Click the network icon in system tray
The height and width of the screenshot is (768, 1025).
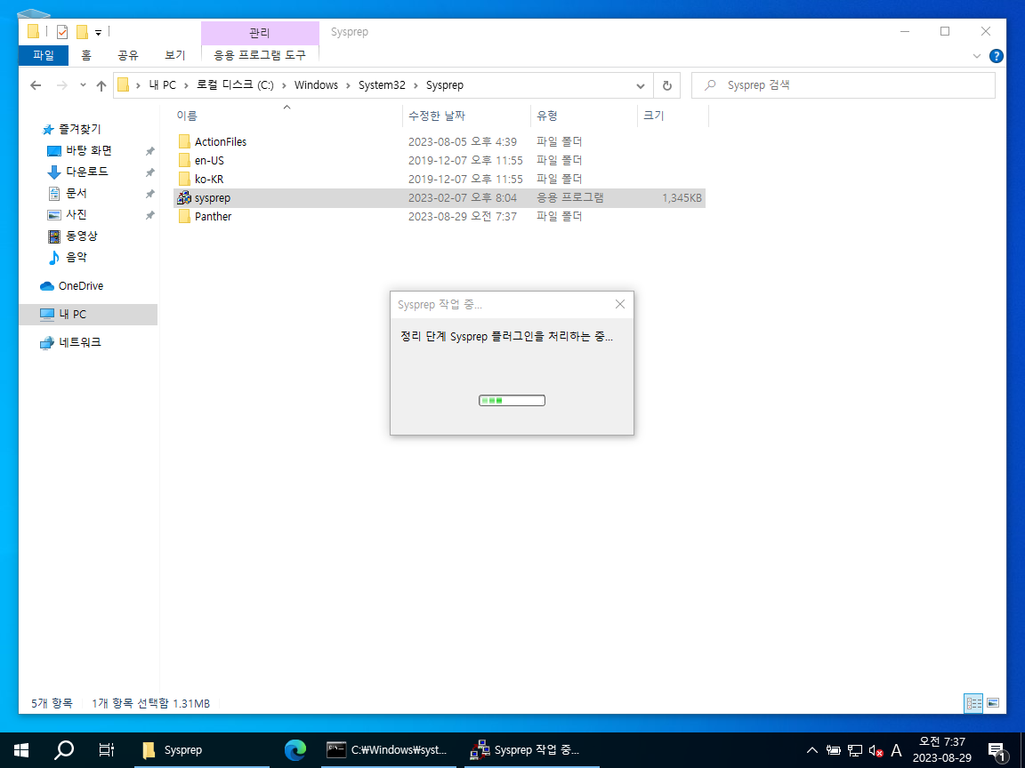[x=855, y=750]
